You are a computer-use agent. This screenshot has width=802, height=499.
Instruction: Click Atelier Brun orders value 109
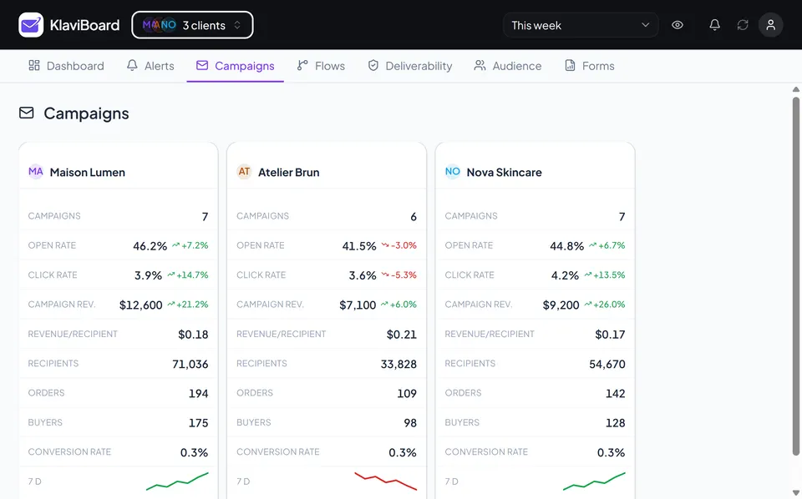tap(407, 394)
